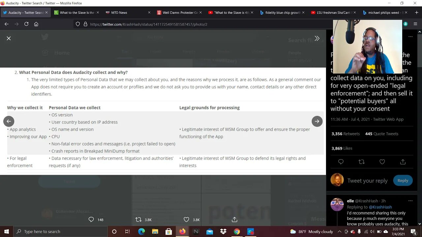Open more options for elle's reply
The width and height of the screenshot is (422, 237).
pyautogui.click(x=410, y=201)
